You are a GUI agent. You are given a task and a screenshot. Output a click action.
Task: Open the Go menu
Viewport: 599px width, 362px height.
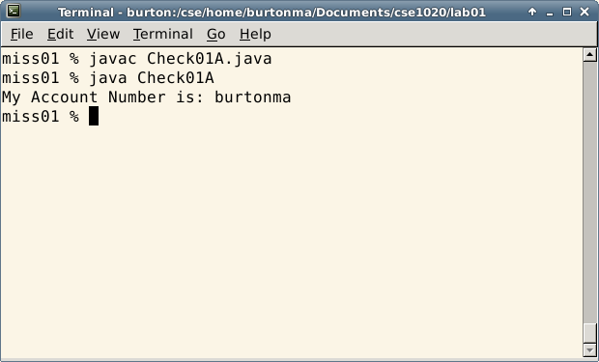[x=215, y=35]
